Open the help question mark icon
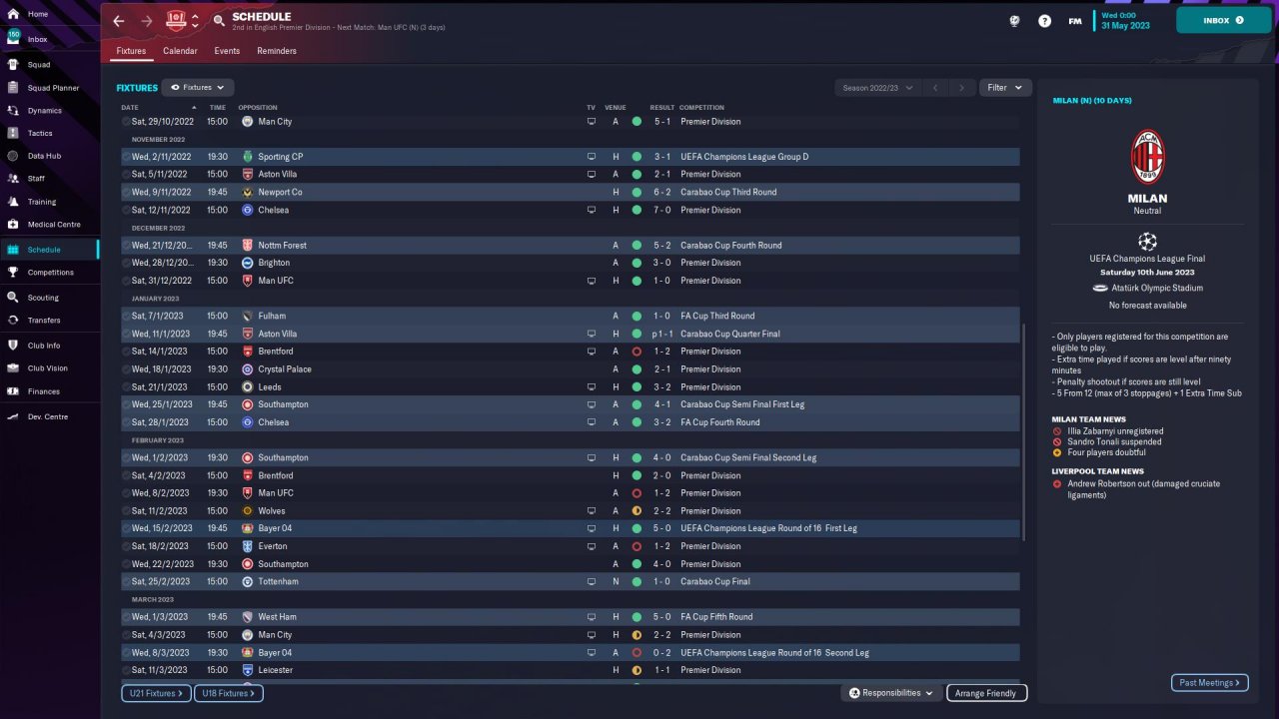 (1044, 21)
